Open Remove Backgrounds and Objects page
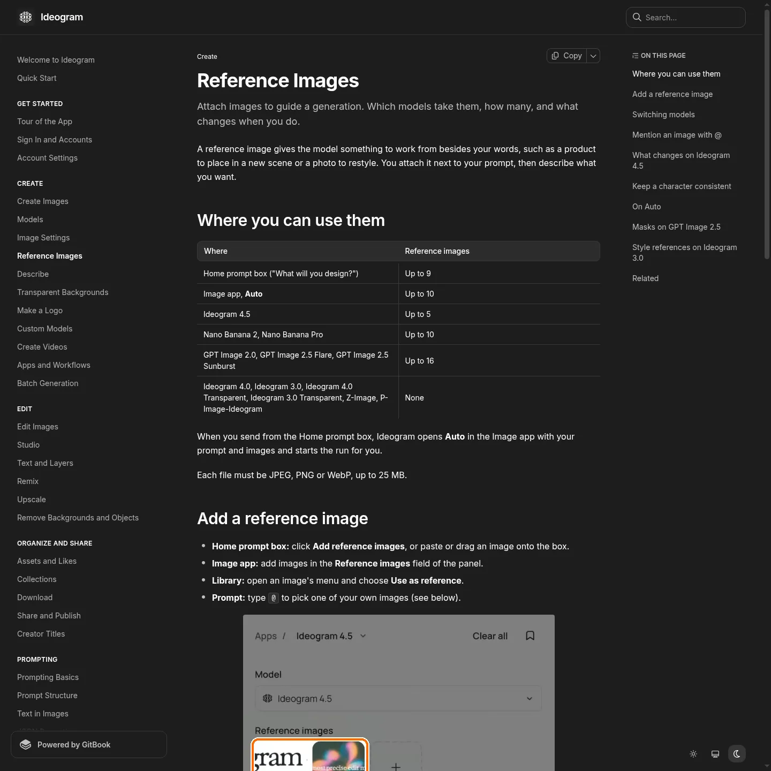 78,518
